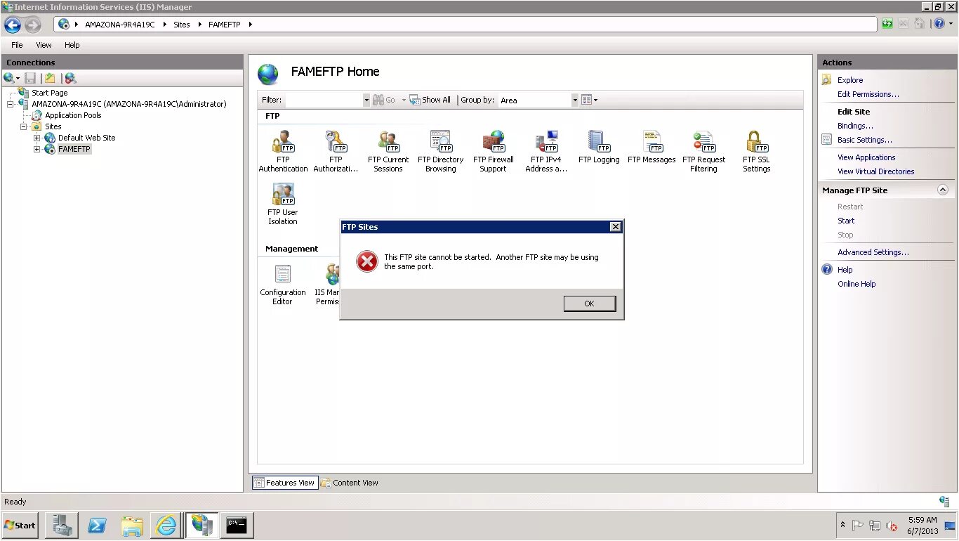Click the Refresh page icon in address bar
This screenshot has height=541, width=959.
coord(887,24)
